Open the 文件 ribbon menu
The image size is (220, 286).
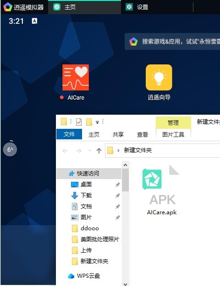pos(69,134)
